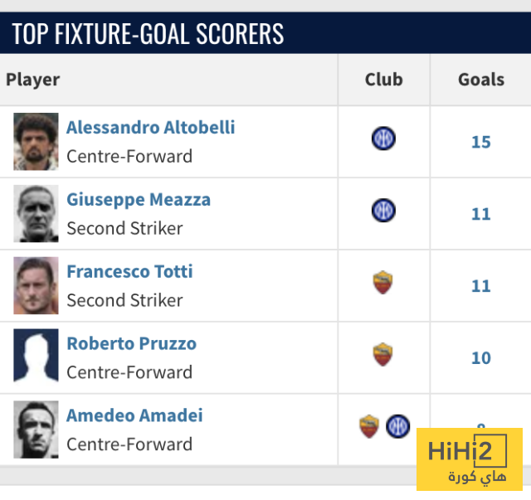Click Roma crest in Amedeo Amadei row
This screenshot has width=531, height=500.
(369, 427)
